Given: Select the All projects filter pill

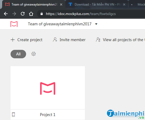Looking at the screenshot, I should [18, 54].
